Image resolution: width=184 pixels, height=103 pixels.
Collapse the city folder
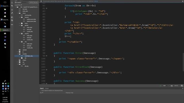point(20,42)
